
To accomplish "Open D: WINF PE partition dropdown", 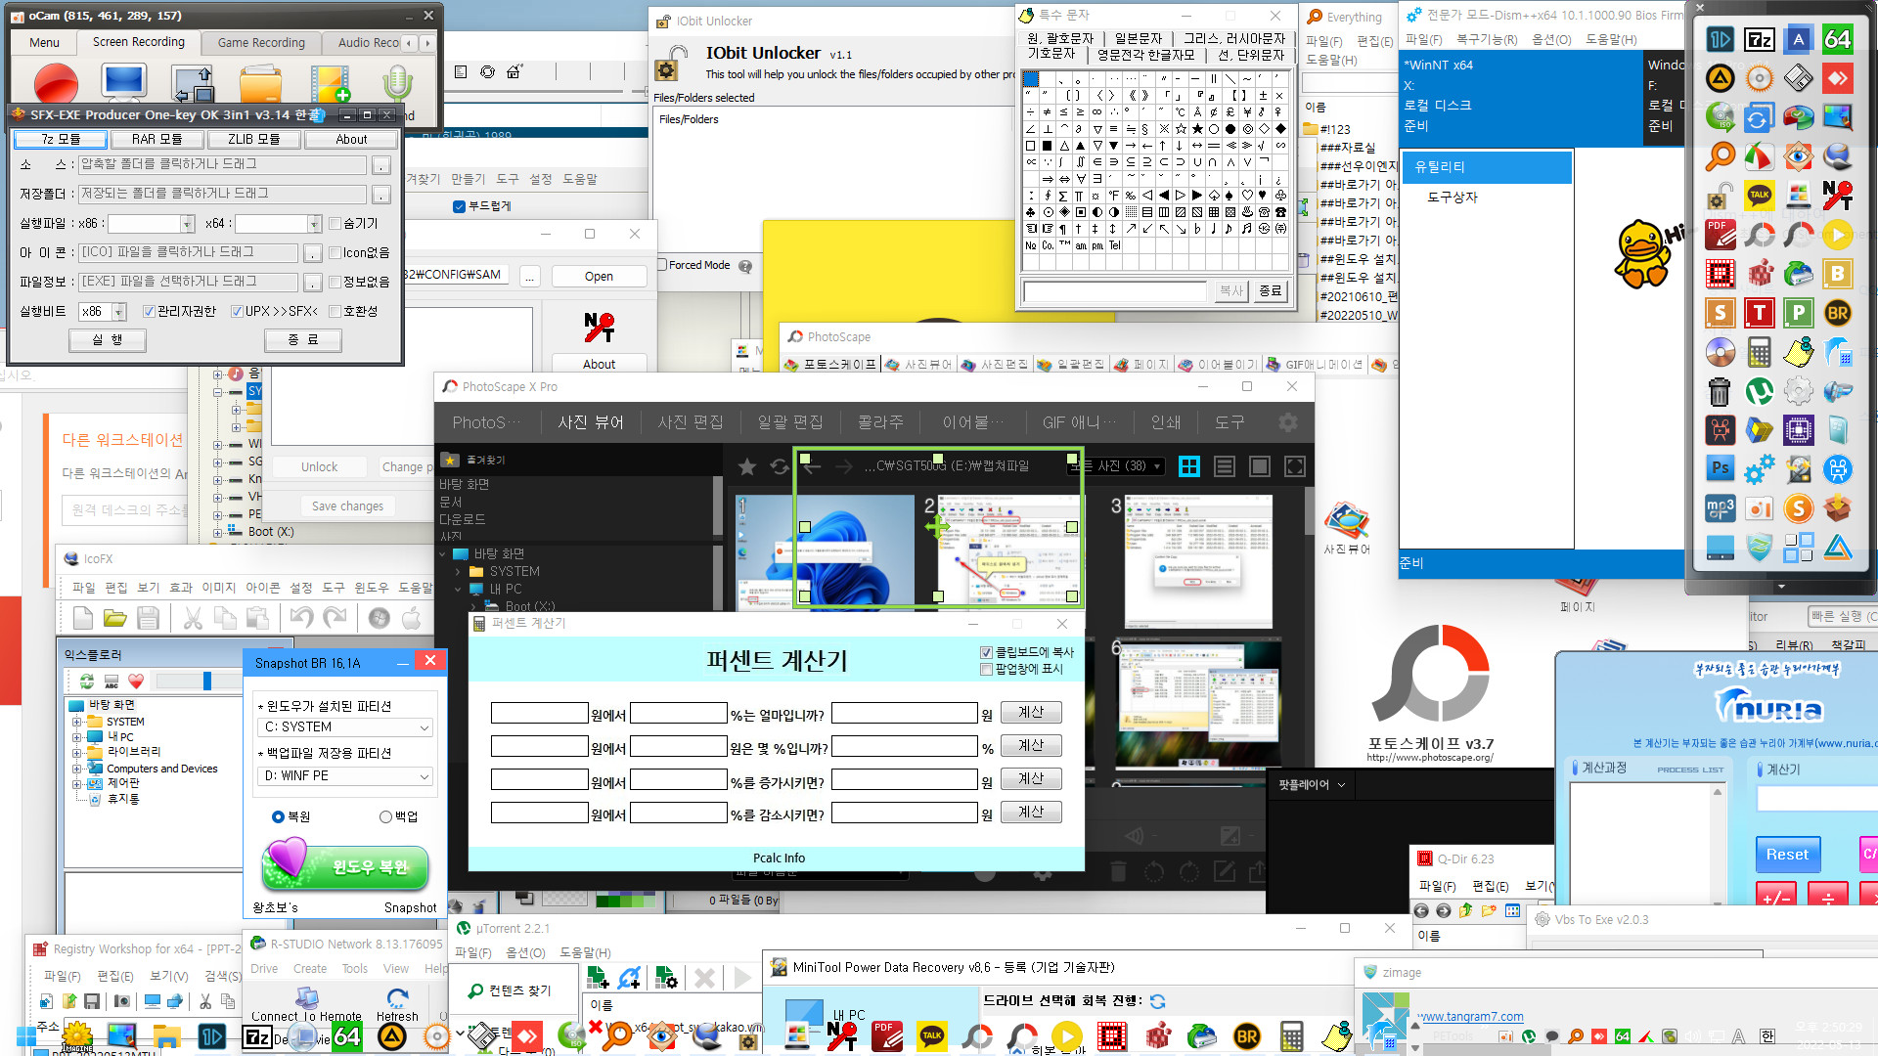I will click(x=425, y=776).
